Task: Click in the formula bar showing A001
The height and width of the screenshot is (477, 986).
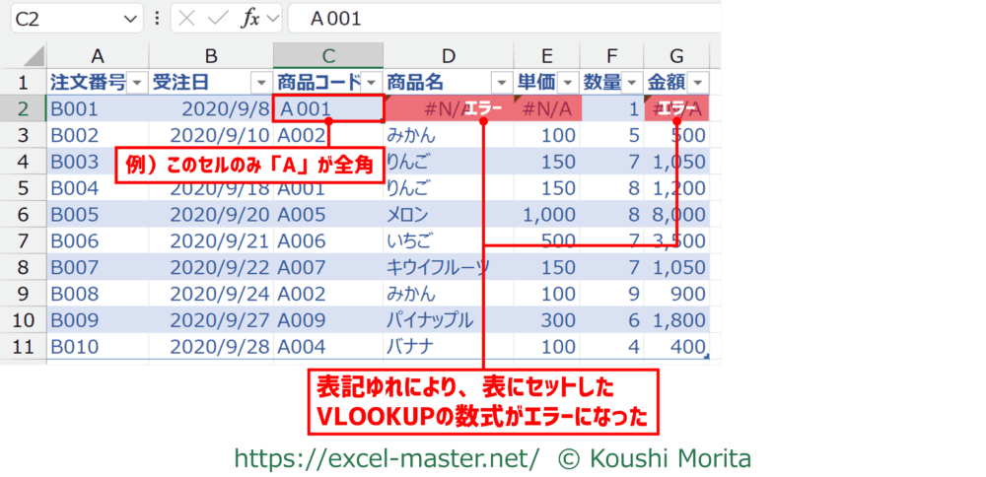Action: [x=493, y=19]
